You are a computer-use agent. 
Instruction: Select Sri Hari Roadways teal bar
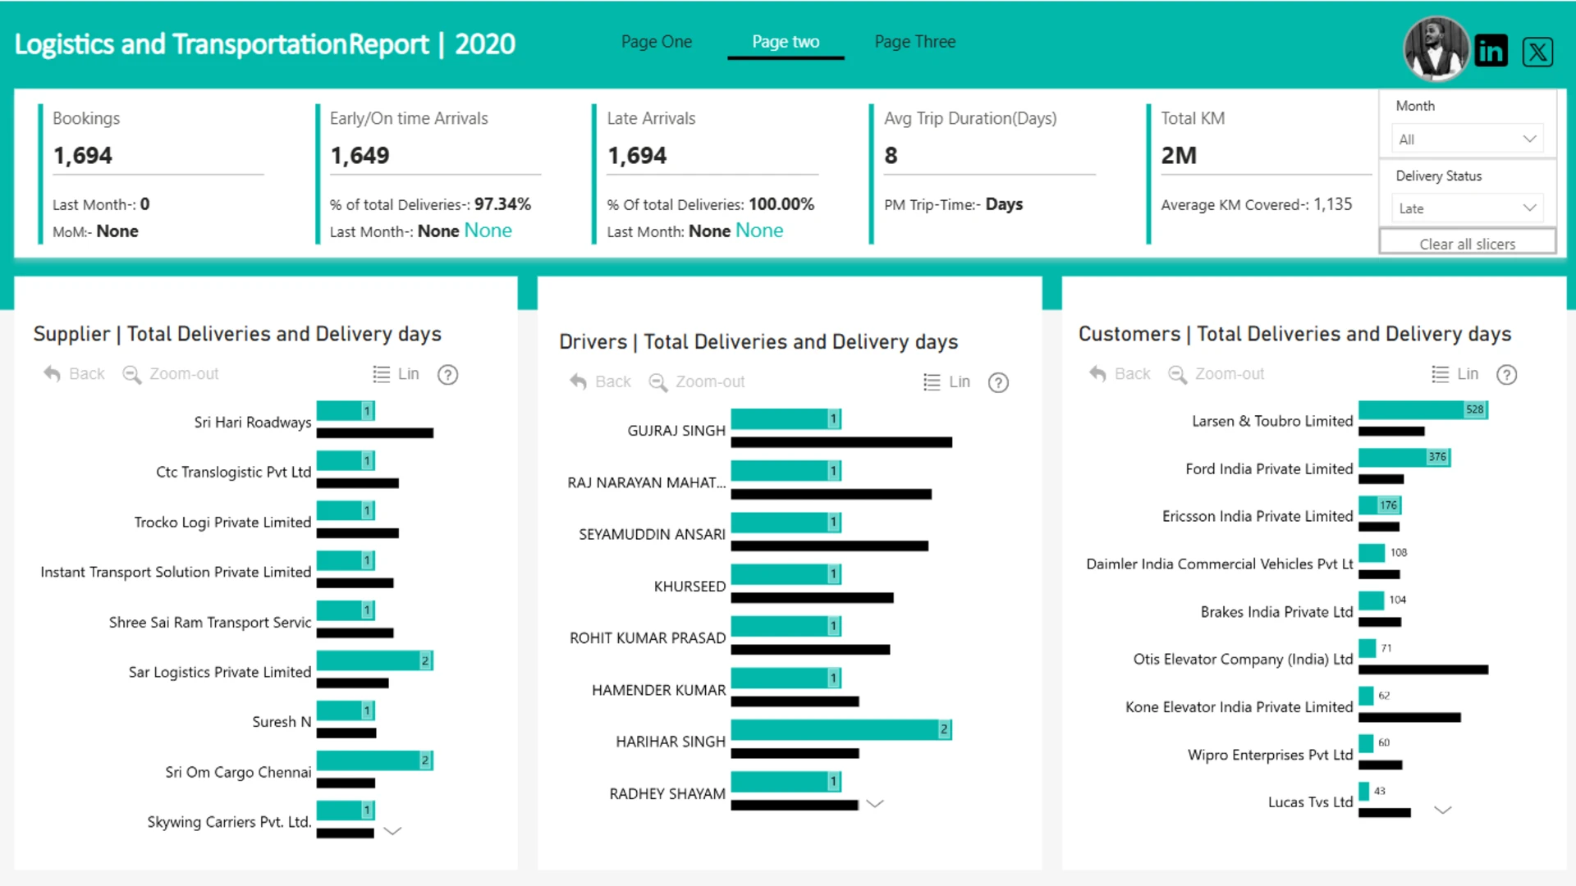(x=346, y=410)
